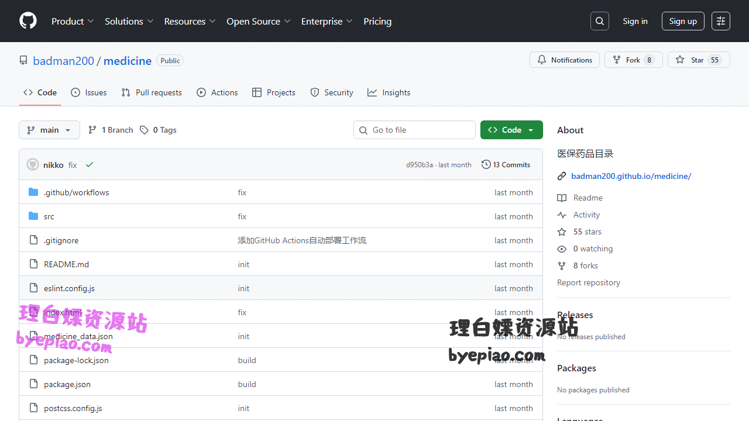The height and width of the screenshot is (421, 749).
Task: Open the README.md file name
Action: (x=66, y=264)
